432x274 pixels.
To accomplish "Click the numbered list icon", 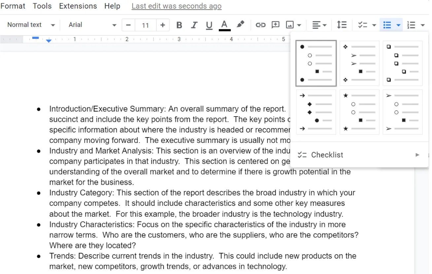I will [x=411, y=25].
